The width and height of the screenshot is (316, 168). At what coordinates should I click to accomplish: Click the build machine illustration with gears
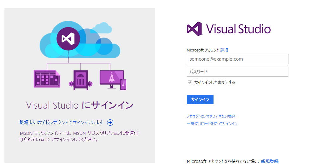point(81,80)
